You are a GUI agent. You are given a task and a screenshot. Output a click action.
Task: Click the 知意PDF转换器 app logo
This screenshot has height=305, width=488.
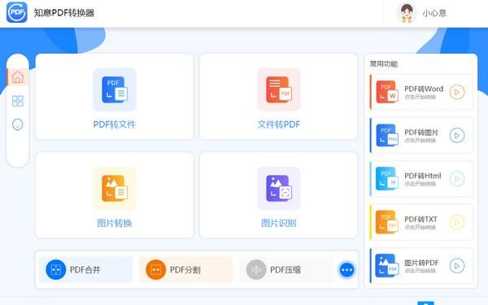[17, 12]
